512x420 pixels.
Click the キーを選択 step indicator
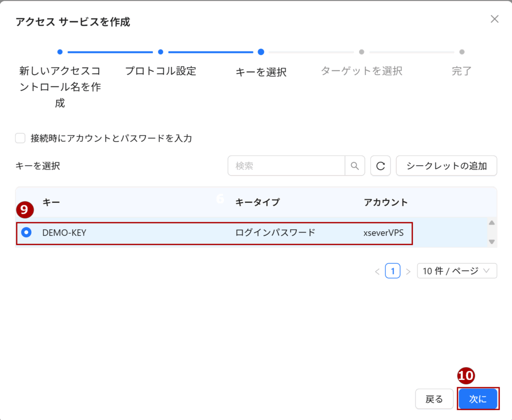tap(260, 71)
